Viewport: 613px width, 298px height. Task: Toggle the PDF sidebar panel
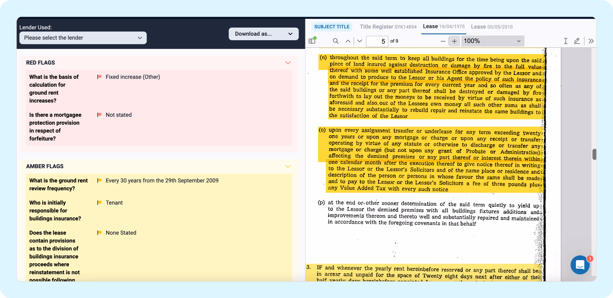(312, 41)
